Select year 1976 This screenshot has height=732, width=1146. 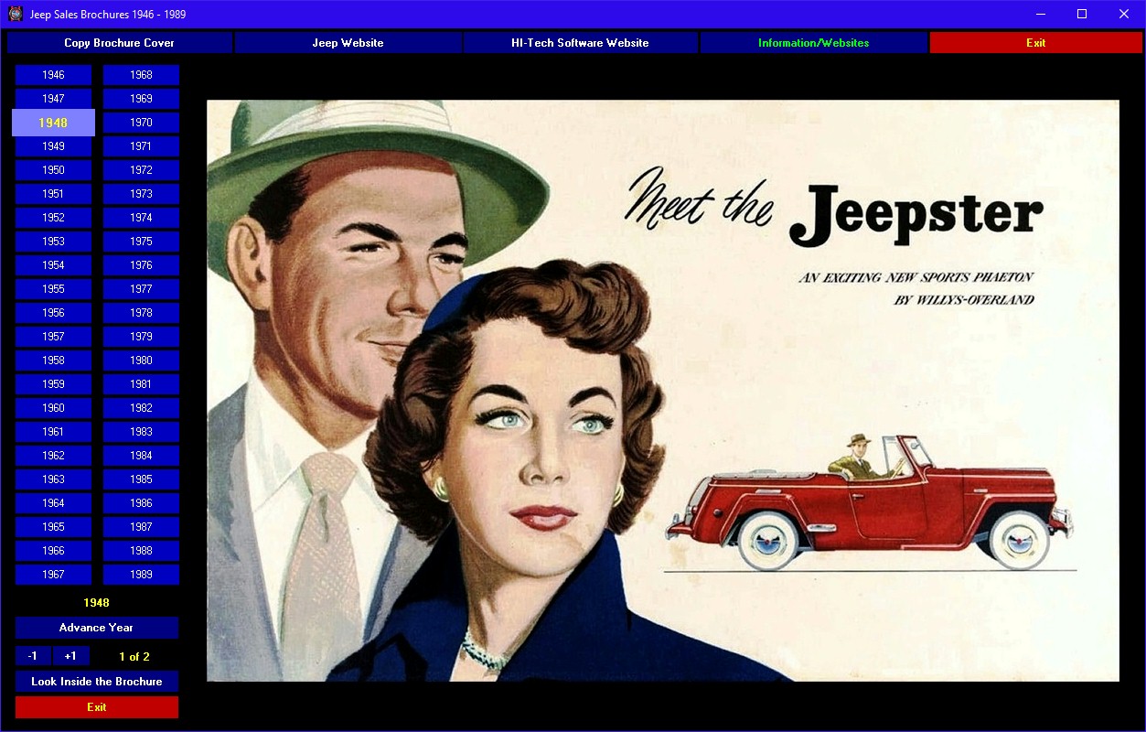pyautogui.click(x=141, y=265)
